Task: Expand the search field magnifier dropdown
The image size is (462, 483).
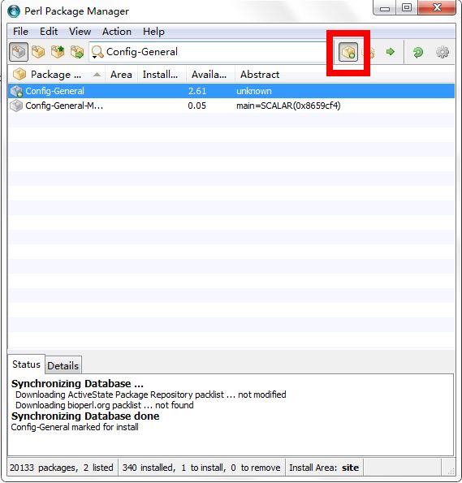Action: click(97, 52)
